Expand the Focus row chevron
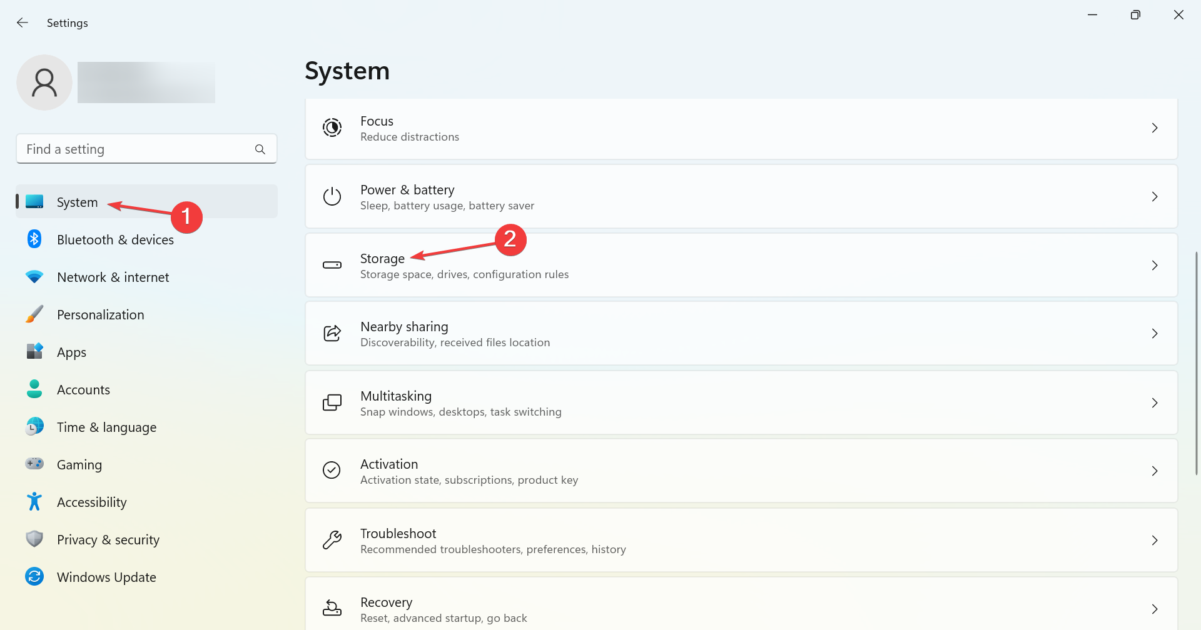The image size is (1201, 630). click(x=1155, y=128)
